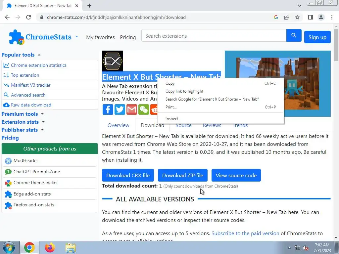Open My favorites link
Viewport: 339px width, 254px height.
pos(100,37)
